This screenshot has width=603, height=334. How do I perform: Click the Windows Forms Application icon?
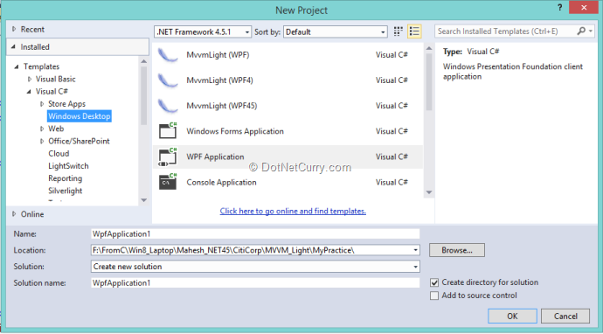(x=168, y=131)
